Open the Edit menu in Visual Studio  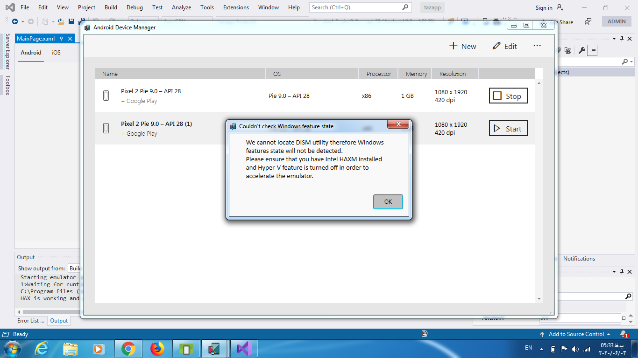click(43, 7)
